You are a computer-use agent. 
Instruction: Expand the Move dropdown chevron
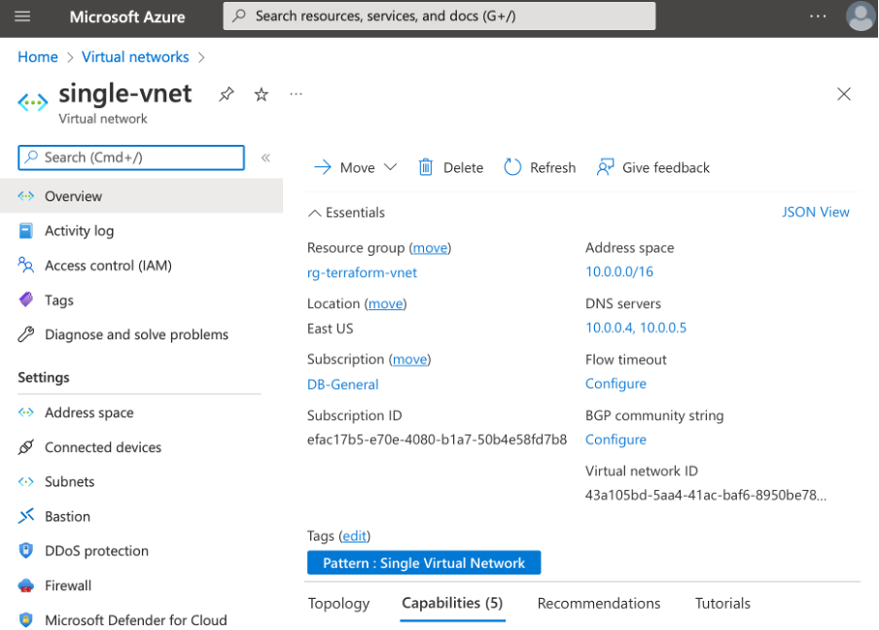coord(390,167)
